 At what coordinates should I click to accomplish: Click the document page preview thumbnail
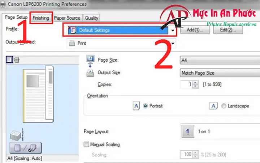[39, 94]
